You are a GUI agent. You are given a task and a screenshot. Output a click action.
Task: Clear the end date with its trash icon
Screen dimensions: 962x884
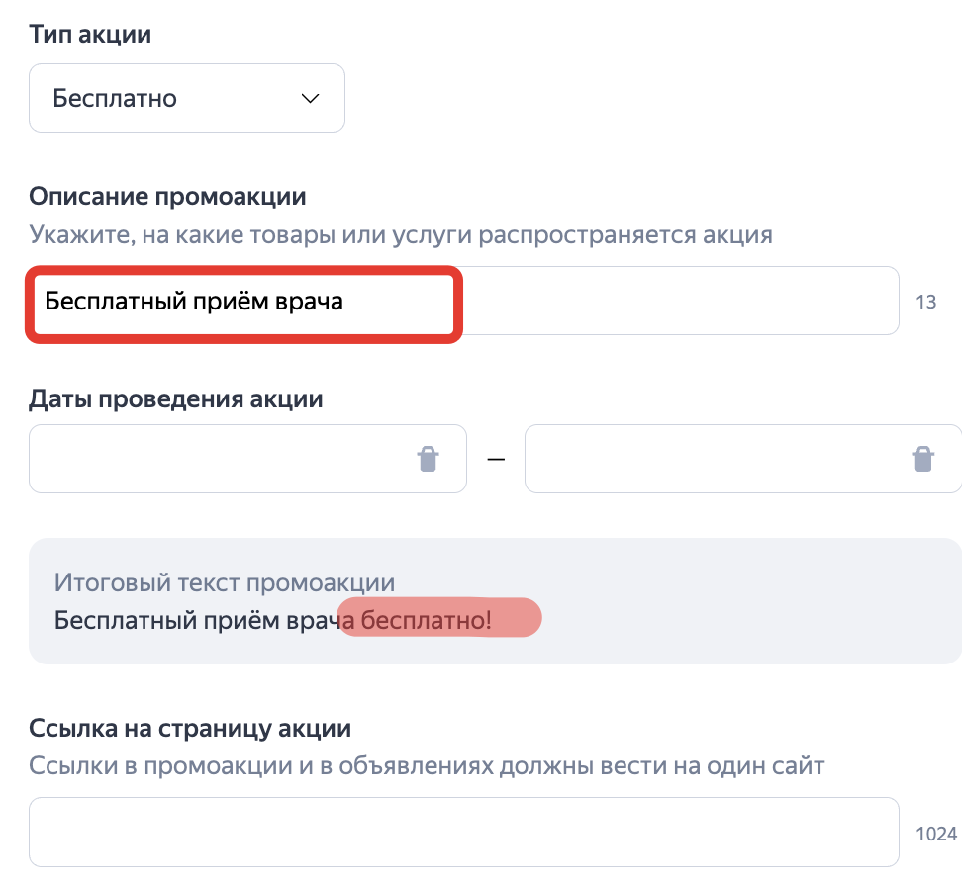(x=922, y=459)
